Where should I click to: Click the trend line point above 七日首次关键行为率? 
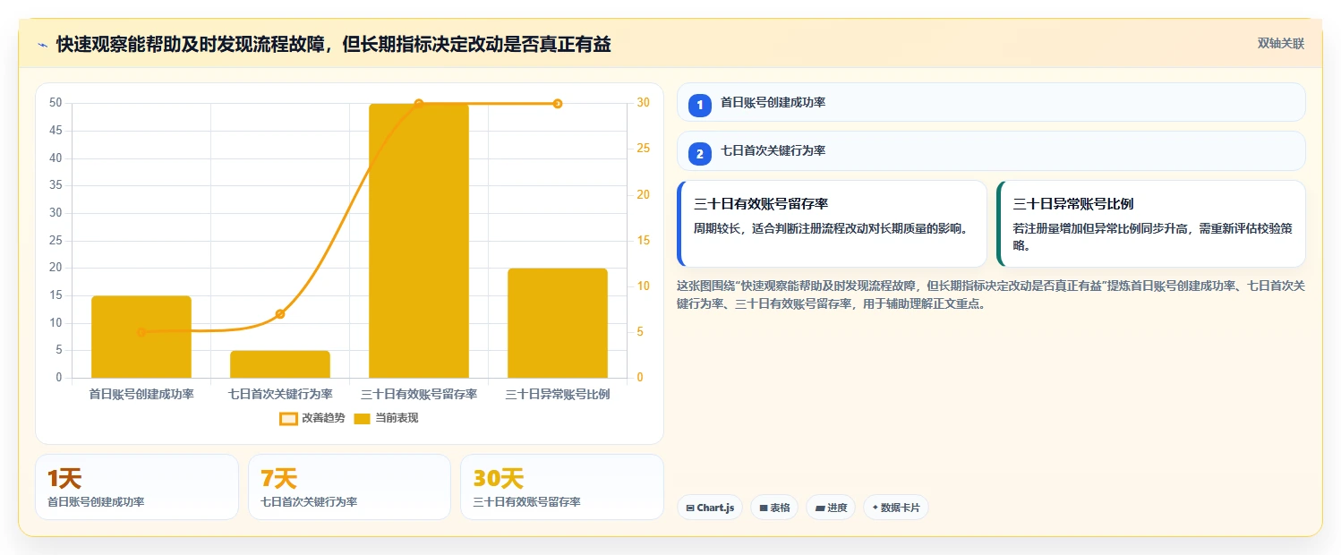(x=280, y=314)
